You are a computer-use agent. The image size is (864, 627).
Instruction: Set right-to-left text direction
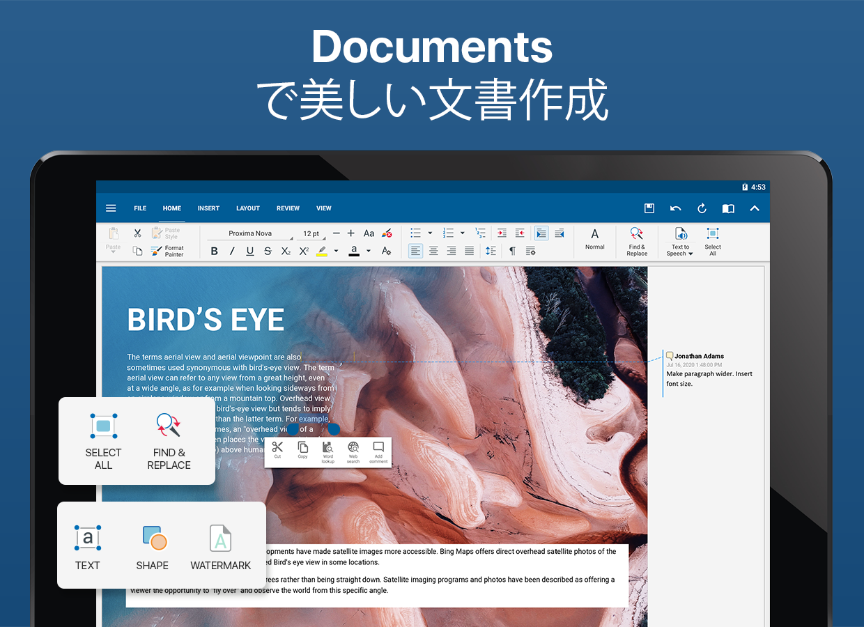(559, 233)
